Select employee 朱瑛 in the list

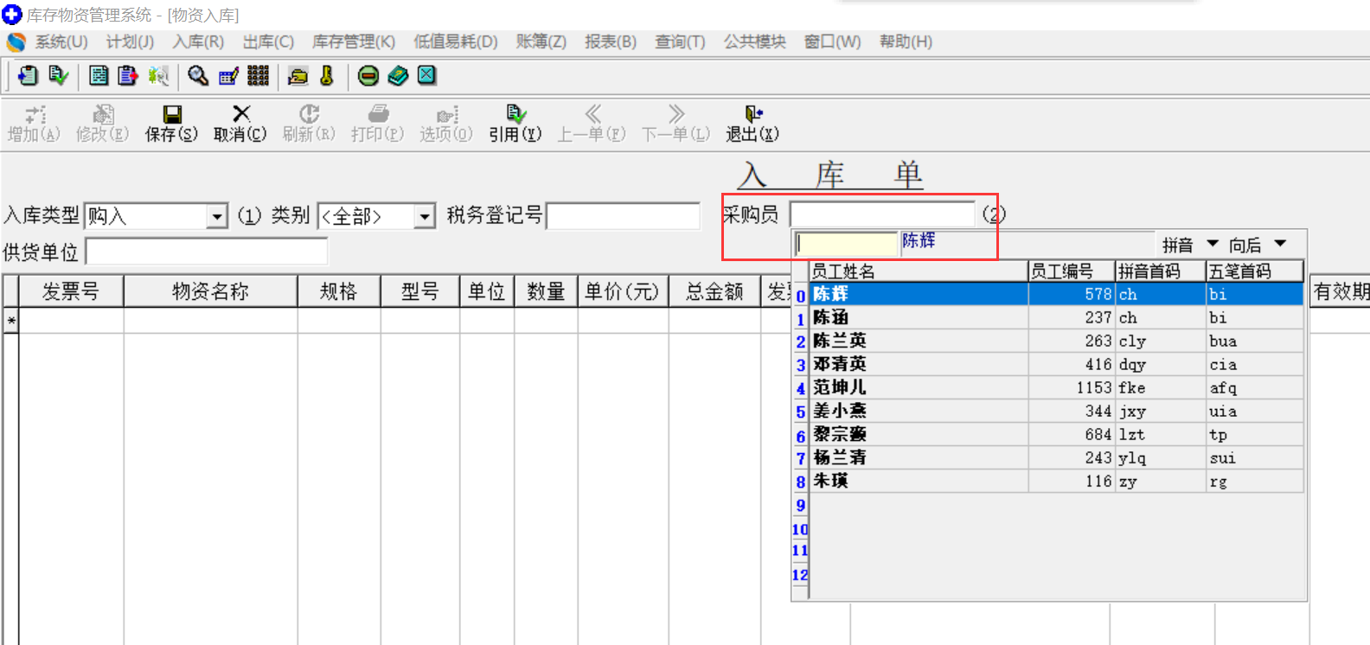coord(1055,482)
